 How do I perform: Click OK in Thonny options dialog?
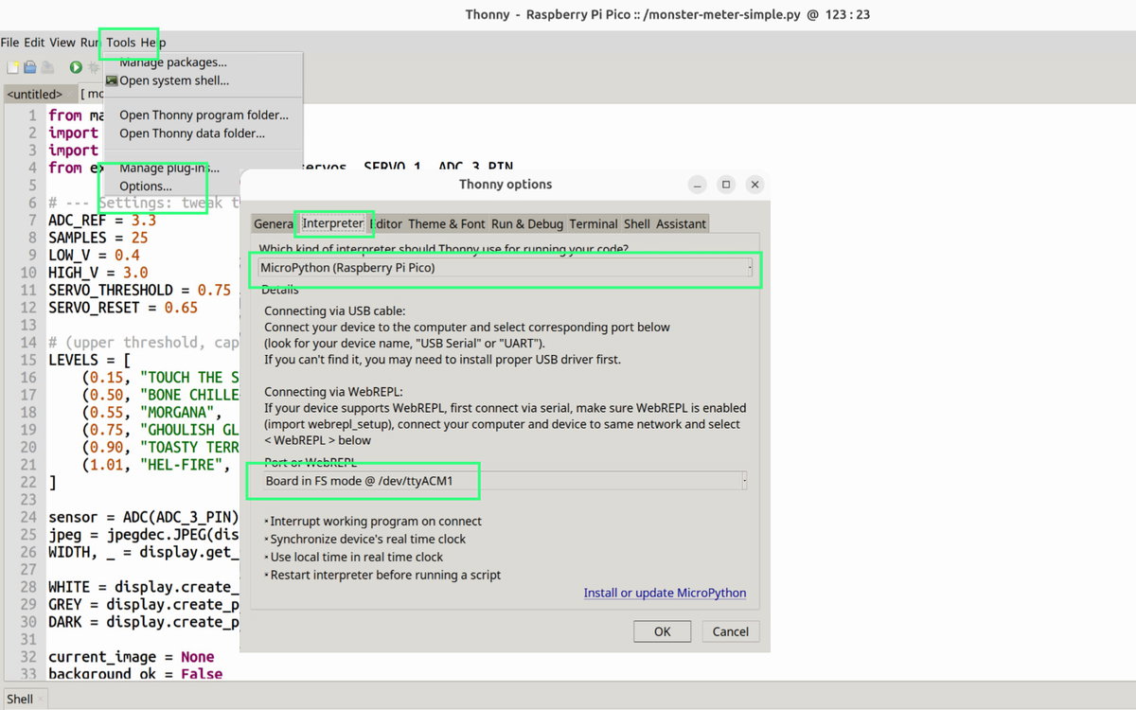[663, 631]
